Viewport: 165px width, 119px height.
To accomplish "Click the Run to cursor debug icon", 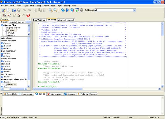I will pos(9,15).
